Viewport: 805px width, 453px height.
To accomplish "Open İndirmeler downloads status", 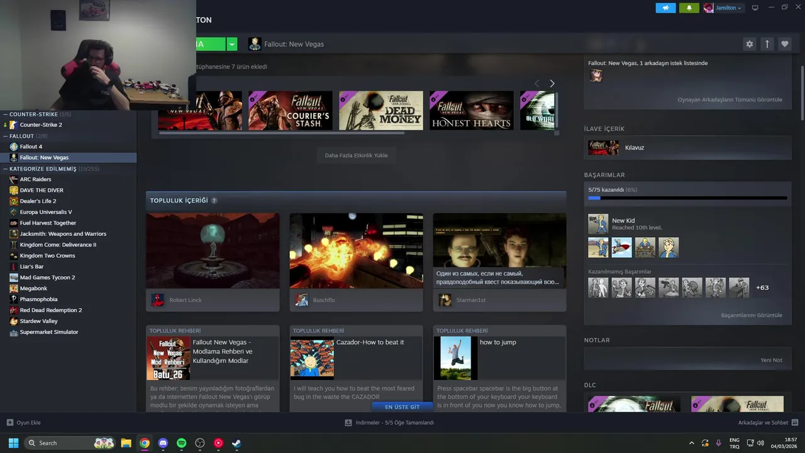I will coord(390,423).
